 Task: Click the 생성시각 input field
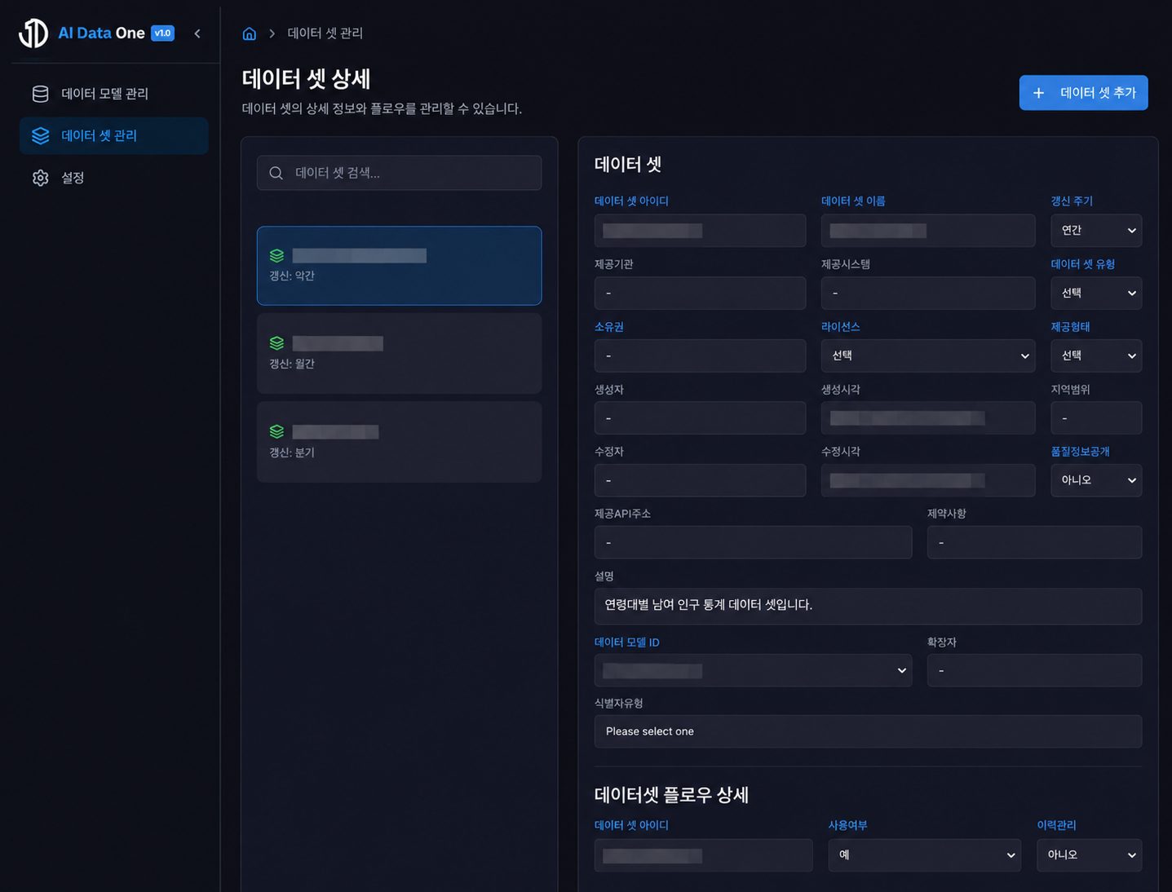928,418
